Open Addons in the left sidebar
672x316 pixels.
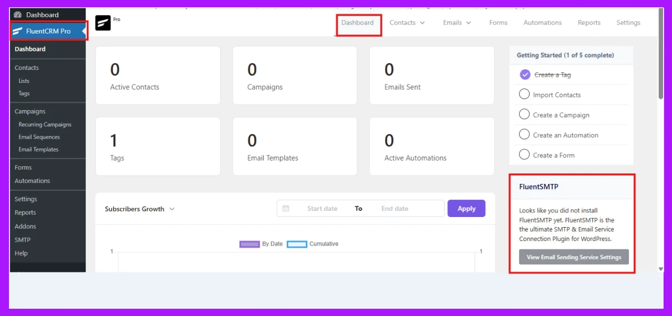pos(25,227)
